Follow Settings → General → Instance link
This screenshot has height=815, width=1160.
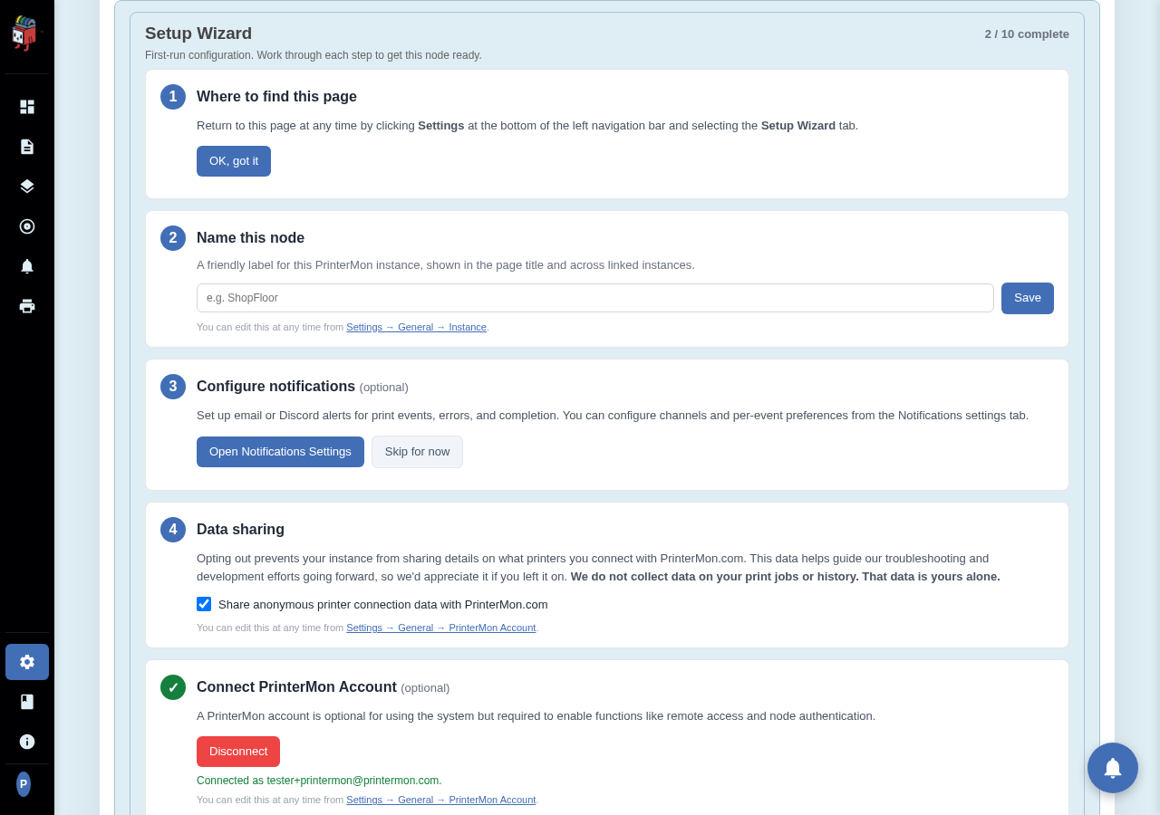tap(417, 327)
